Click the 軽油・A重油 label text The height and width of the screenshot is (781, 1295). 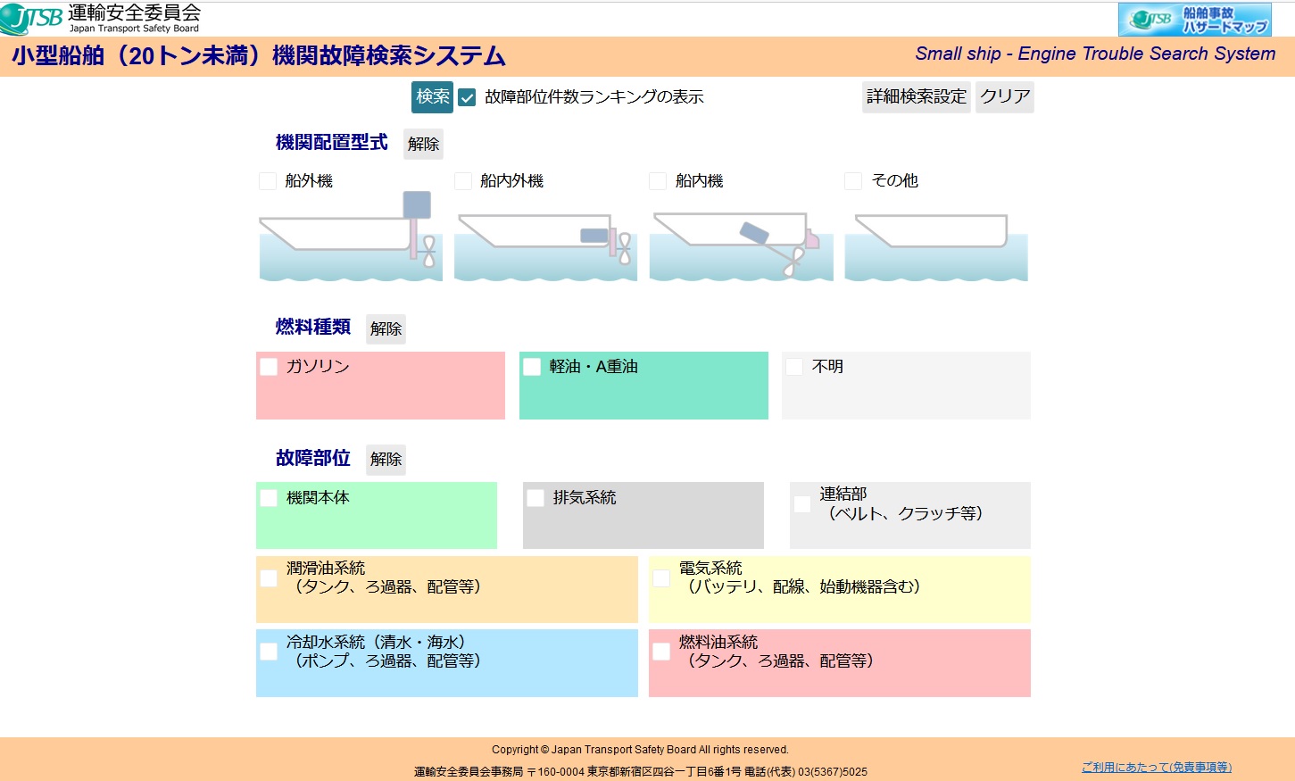point(594,367)
